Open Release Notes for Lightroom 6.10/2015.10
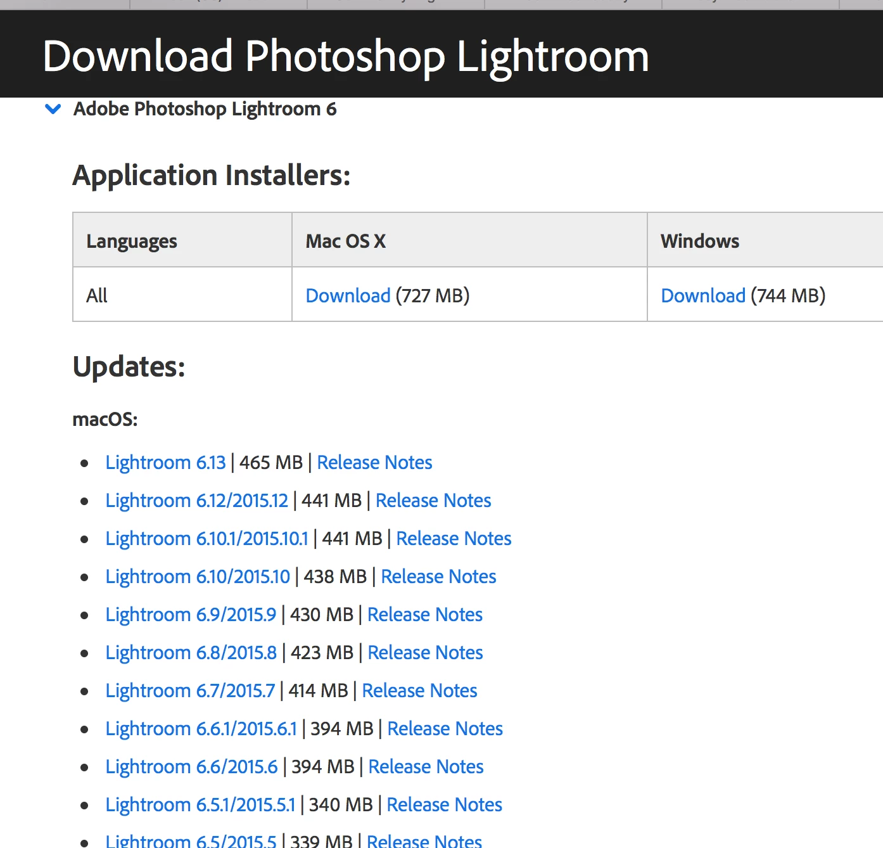Image resolution: width=883 pixels, height=848 pixels. 438,577
